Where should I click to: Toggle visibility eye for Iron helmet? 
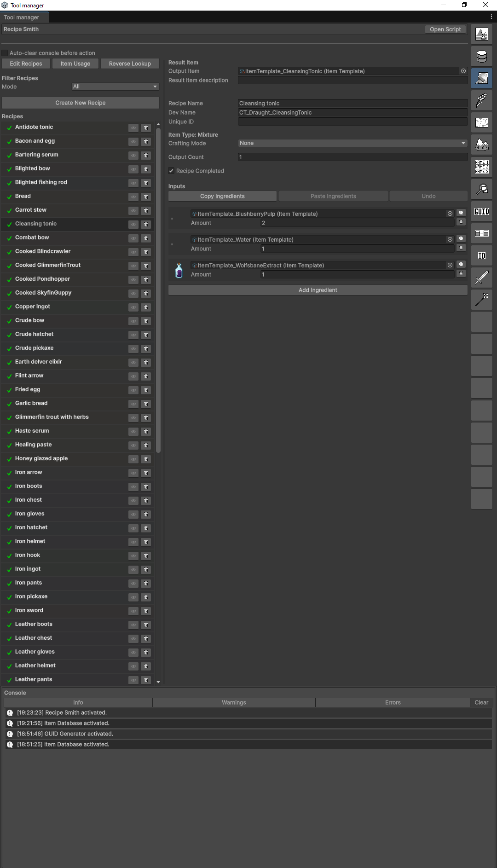133,542
